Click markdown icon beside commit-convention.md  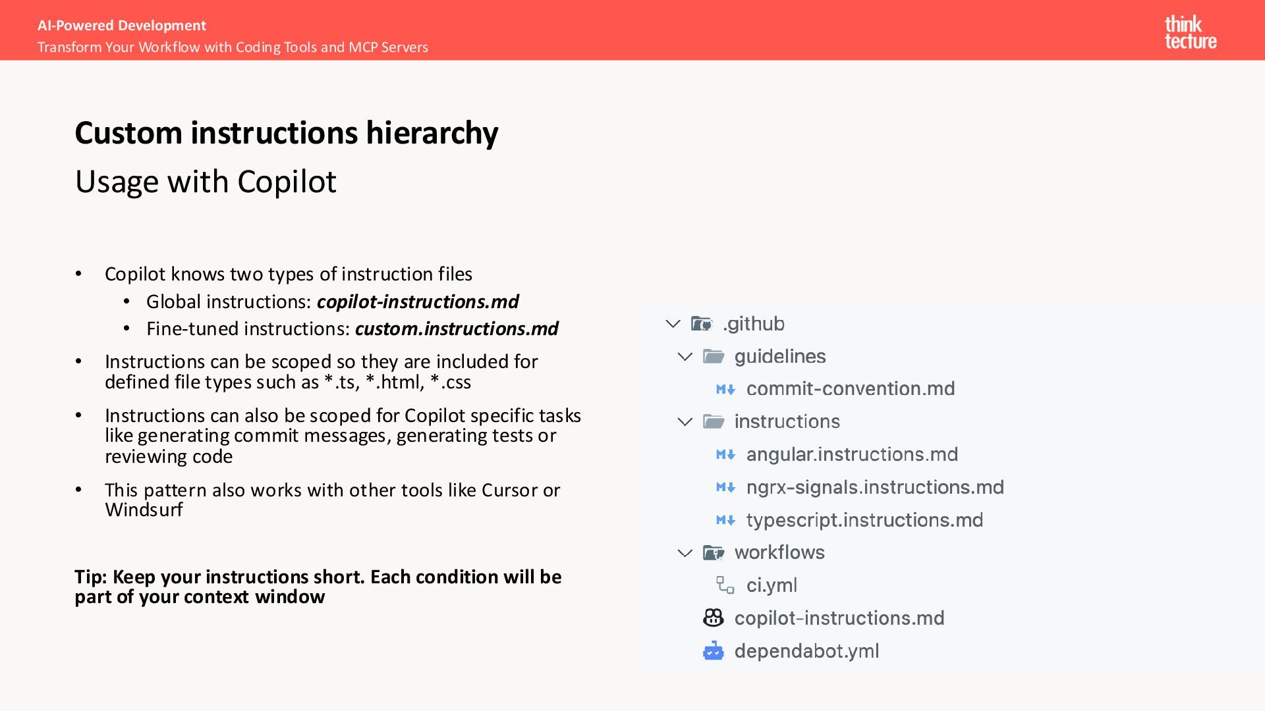click(x=725, y=390)
